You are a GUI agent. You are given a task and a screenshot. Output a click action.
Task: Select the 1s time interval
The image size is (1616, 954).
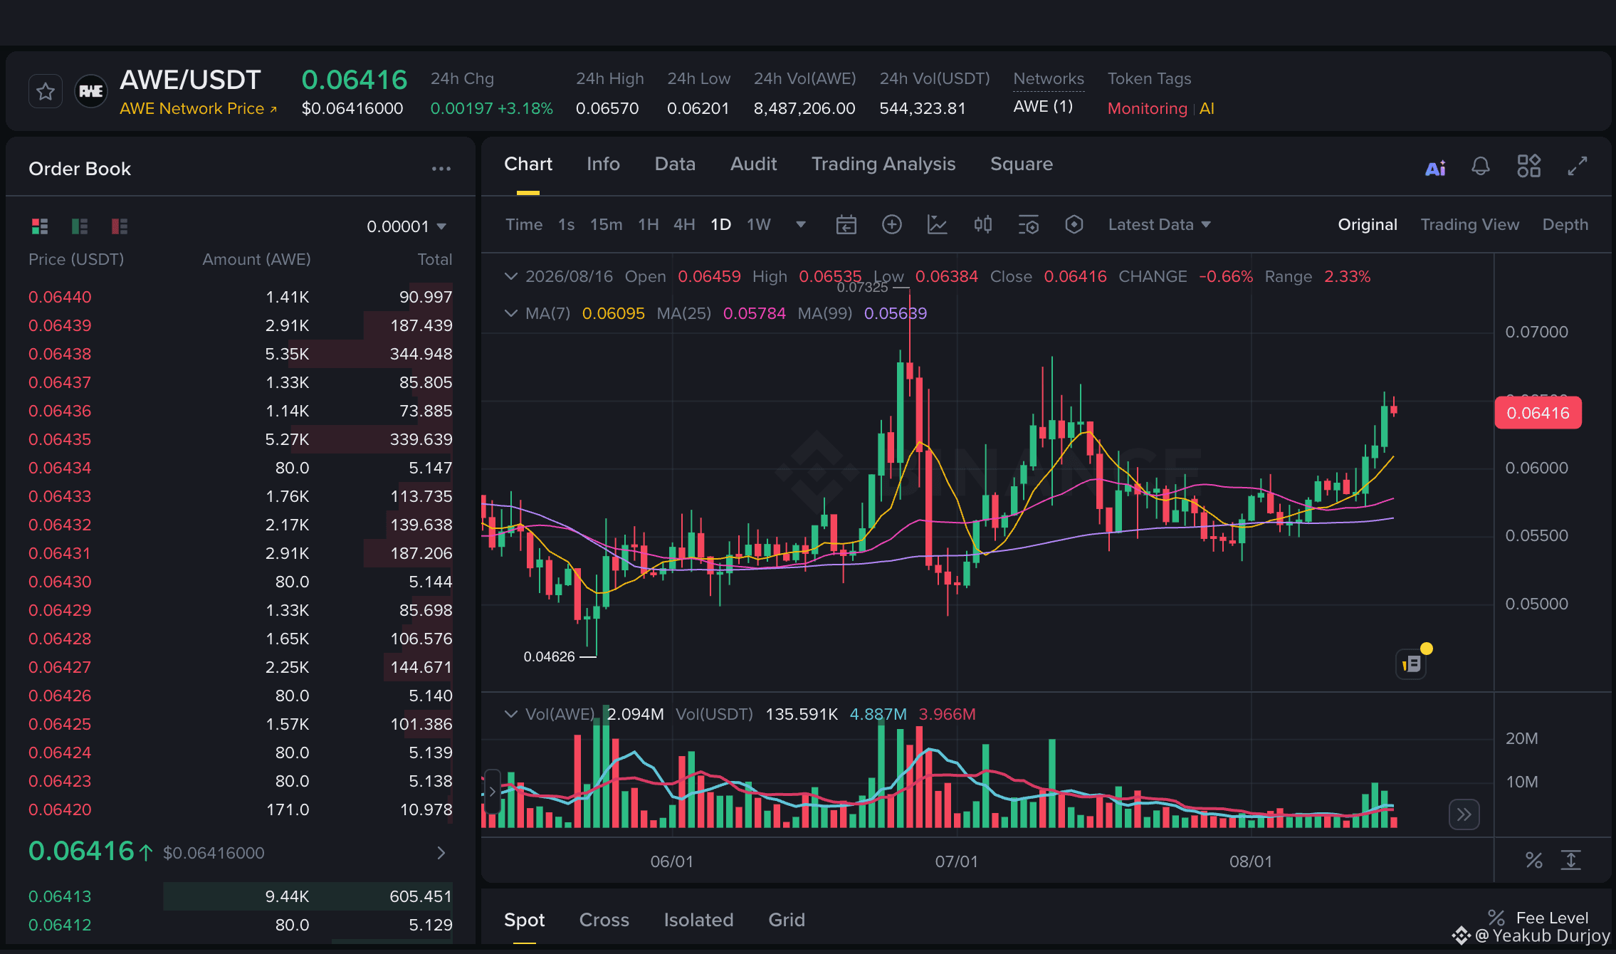(567, 225)
